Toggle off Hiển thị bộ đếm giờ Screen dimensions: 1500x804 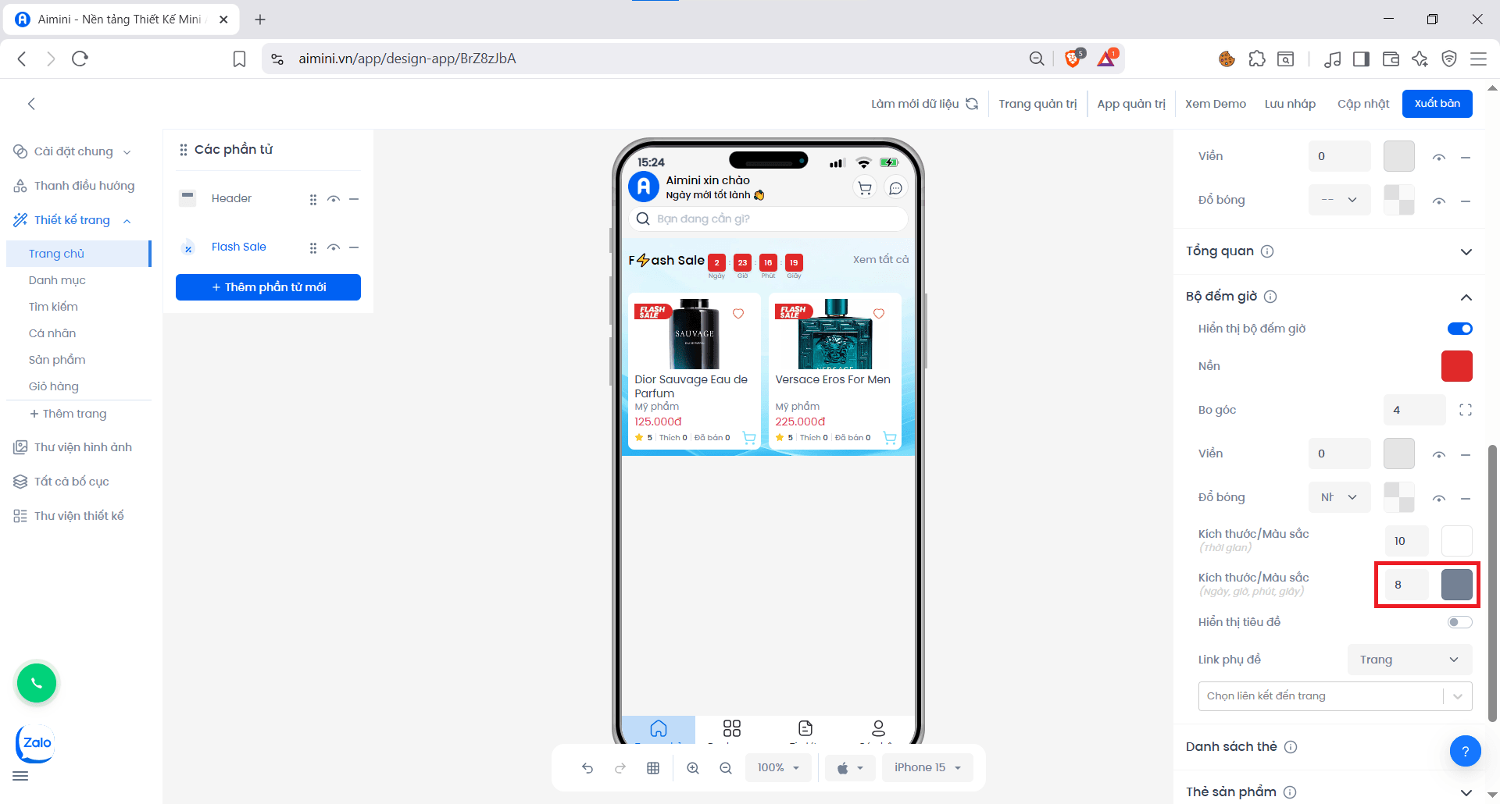coord(1459,329)
